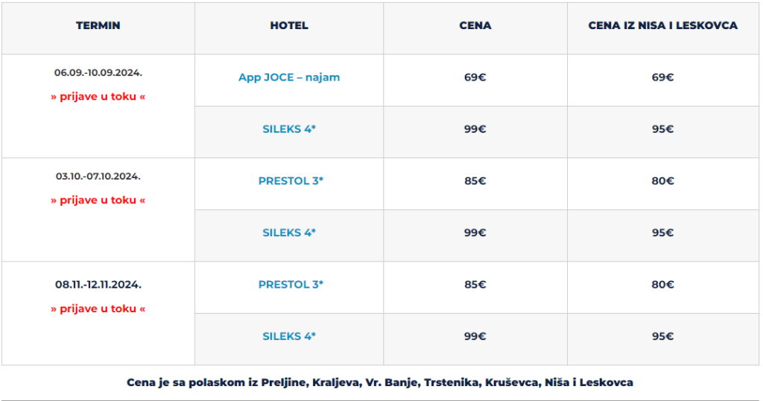Open PRESTOL 3* link for October term
This screenshot has height=401, width=763.
(x=291, y=181)
